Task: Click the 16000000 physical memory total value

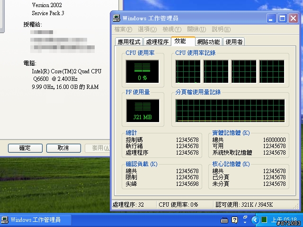Action: click(x=275, y=140)
